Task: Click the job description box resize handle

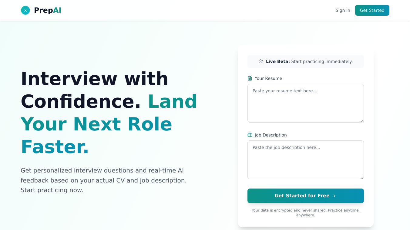Action: click(x=362, y=177)
